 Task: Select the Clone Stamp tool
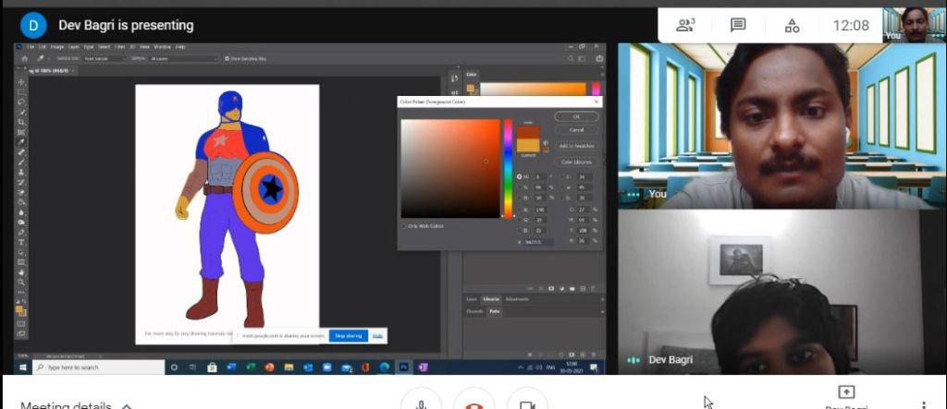(21, 172)
